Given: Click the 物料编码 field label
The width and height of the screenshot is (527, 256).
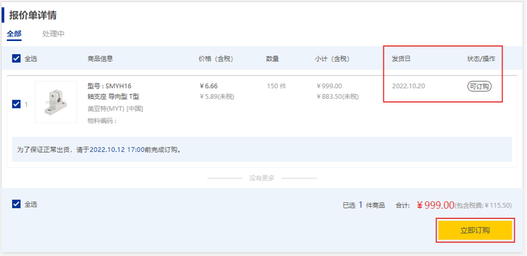Looking at the screenshot, I should [102, 121].
